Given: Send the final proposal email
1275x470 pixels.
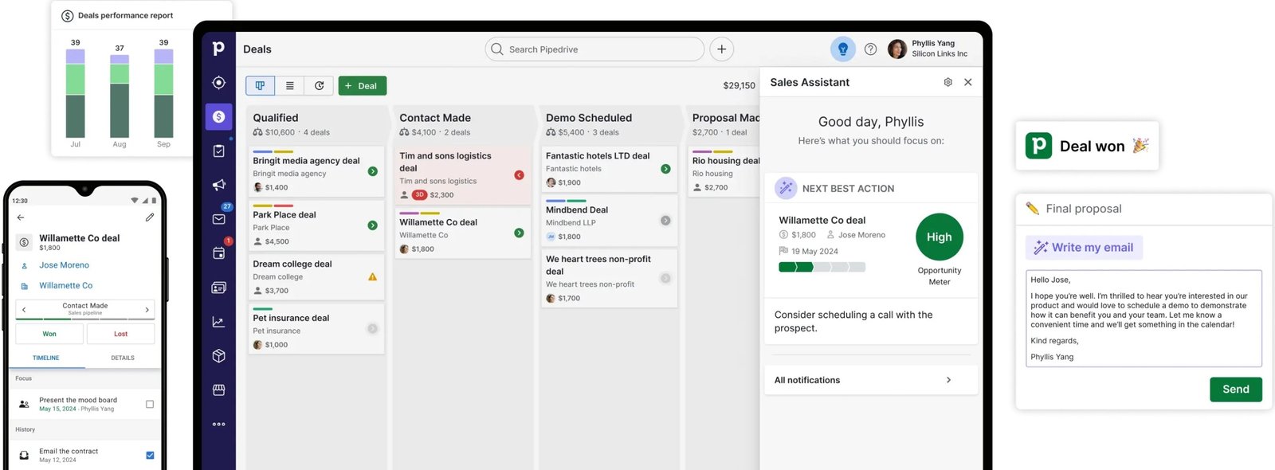Looking at the screenshot, I should 1236,389.
